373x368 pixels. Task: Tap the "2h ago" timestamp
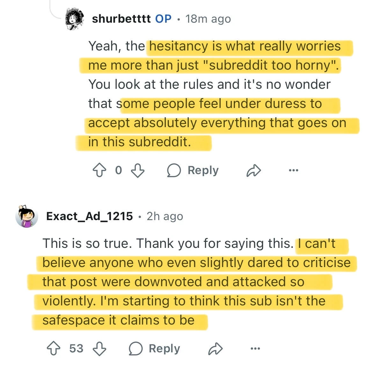(165, 216)
